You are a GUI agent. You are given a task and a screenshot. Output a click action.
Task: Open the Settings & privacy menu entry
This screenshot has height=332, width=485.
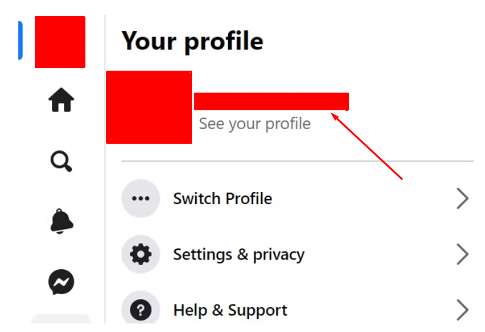(297, 254)
